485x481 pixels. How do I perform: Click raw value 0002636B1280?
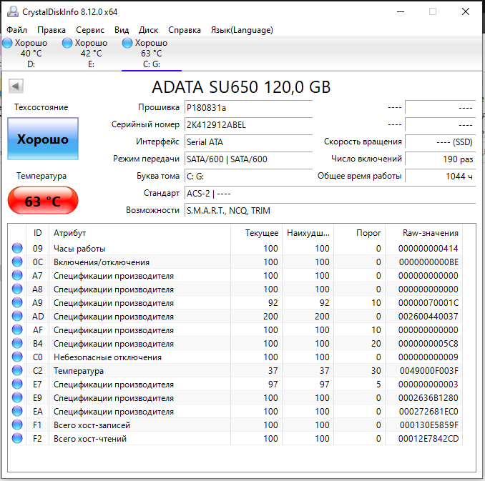pyautogui.click(x=428, y=398)
